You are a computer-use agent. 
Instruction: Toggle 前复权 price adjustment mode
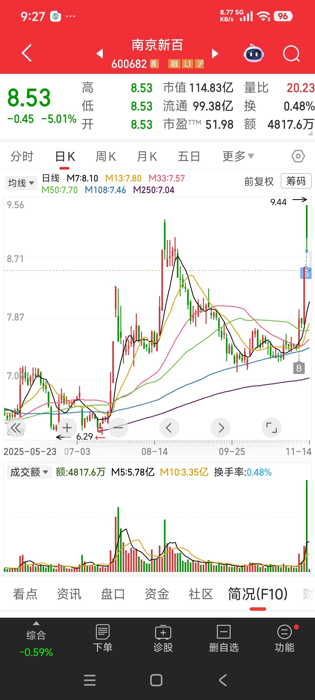tap(259, 181)
